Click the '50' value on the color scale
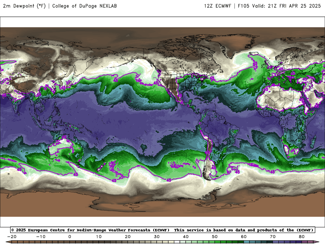 tap(215, 237)
